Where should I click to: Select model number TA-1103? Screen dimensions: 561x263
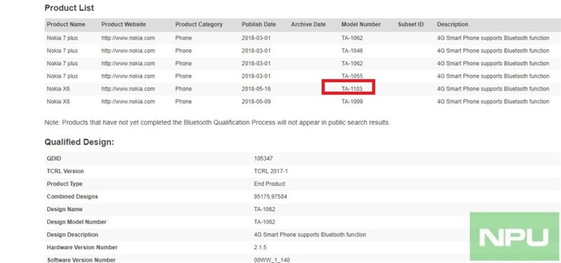tap(352, 89)
